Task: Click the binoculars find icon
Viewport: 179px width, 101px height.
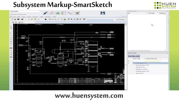Action: pos(46,19)
